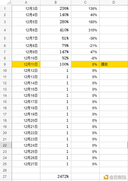Click the yellow cell labeled 猜测
The height and width of the screenshot is (181, 128).
click(x=114, y=64)
